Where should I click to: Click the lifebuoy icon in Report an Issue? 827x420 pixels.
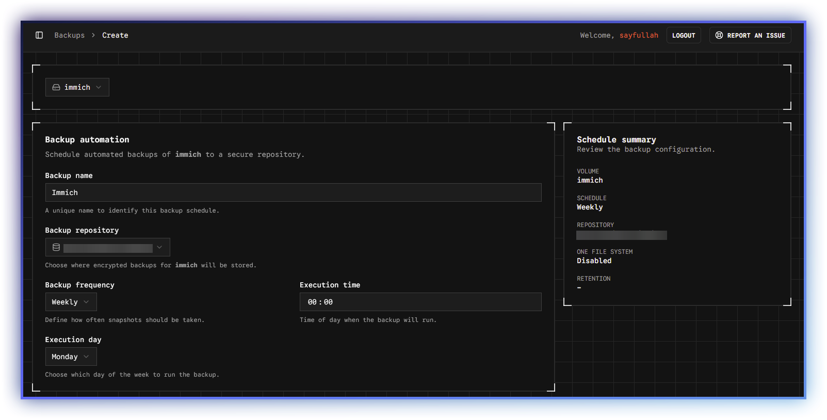pyautogui.click(x=719, y=35)
